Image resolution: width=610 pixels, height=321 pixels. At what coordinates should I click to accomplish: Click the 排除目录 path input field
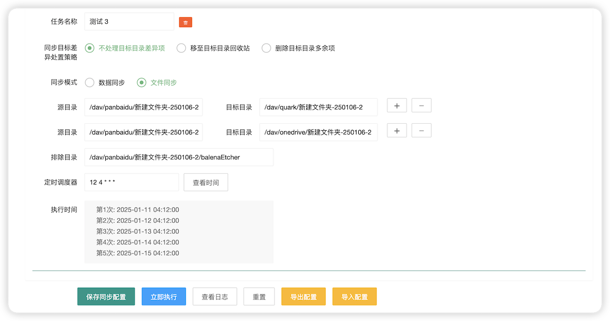179,157
